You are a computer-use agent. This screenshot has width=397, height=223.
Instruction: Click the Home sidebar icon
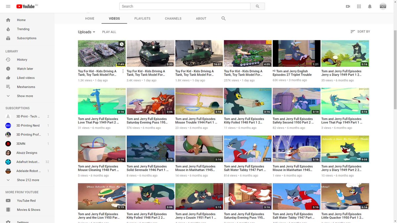pos(8,20)
